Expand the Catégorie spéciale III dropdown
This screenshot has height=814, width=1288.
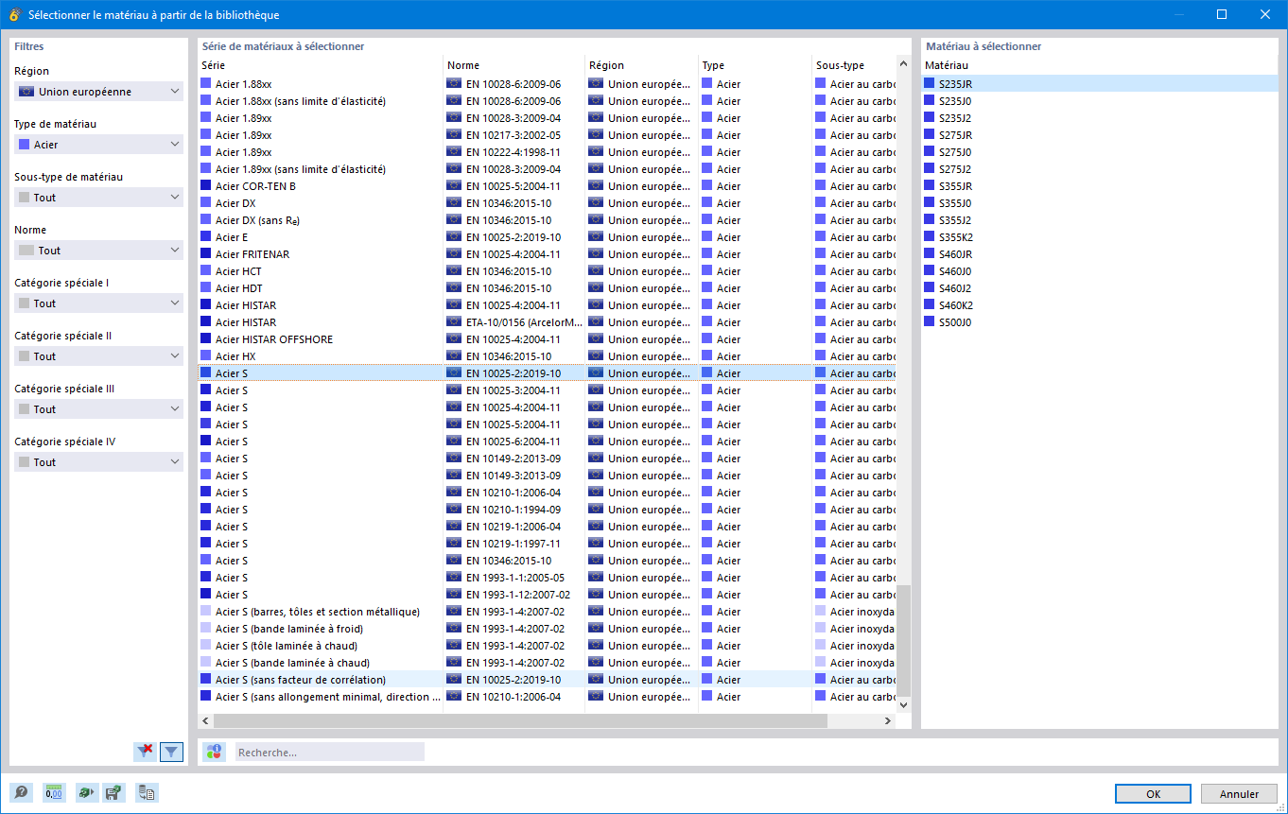[98, 409]
